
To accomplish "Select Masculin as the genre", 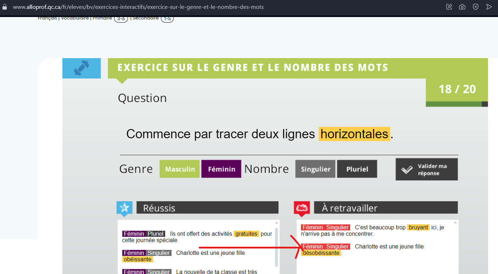I will click(x=180, y=169).
